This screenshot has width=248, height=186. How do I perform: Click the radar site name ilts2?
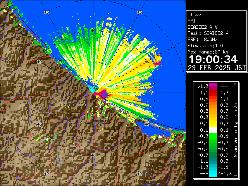[x=195, y=15]
